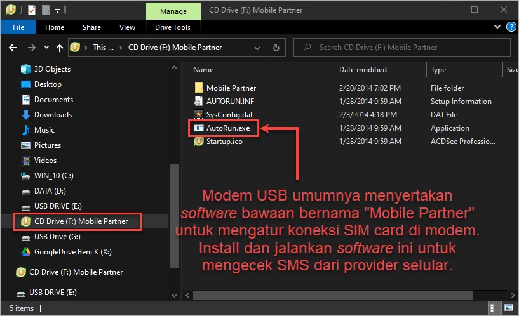Refresh the current folder view
Image resolution: width=519 pixels, height=316 pixels.
(276, 48)
